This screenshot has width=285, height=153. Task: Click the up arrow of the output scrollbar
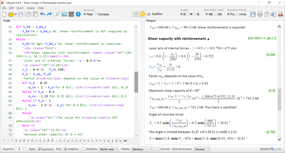279,27
